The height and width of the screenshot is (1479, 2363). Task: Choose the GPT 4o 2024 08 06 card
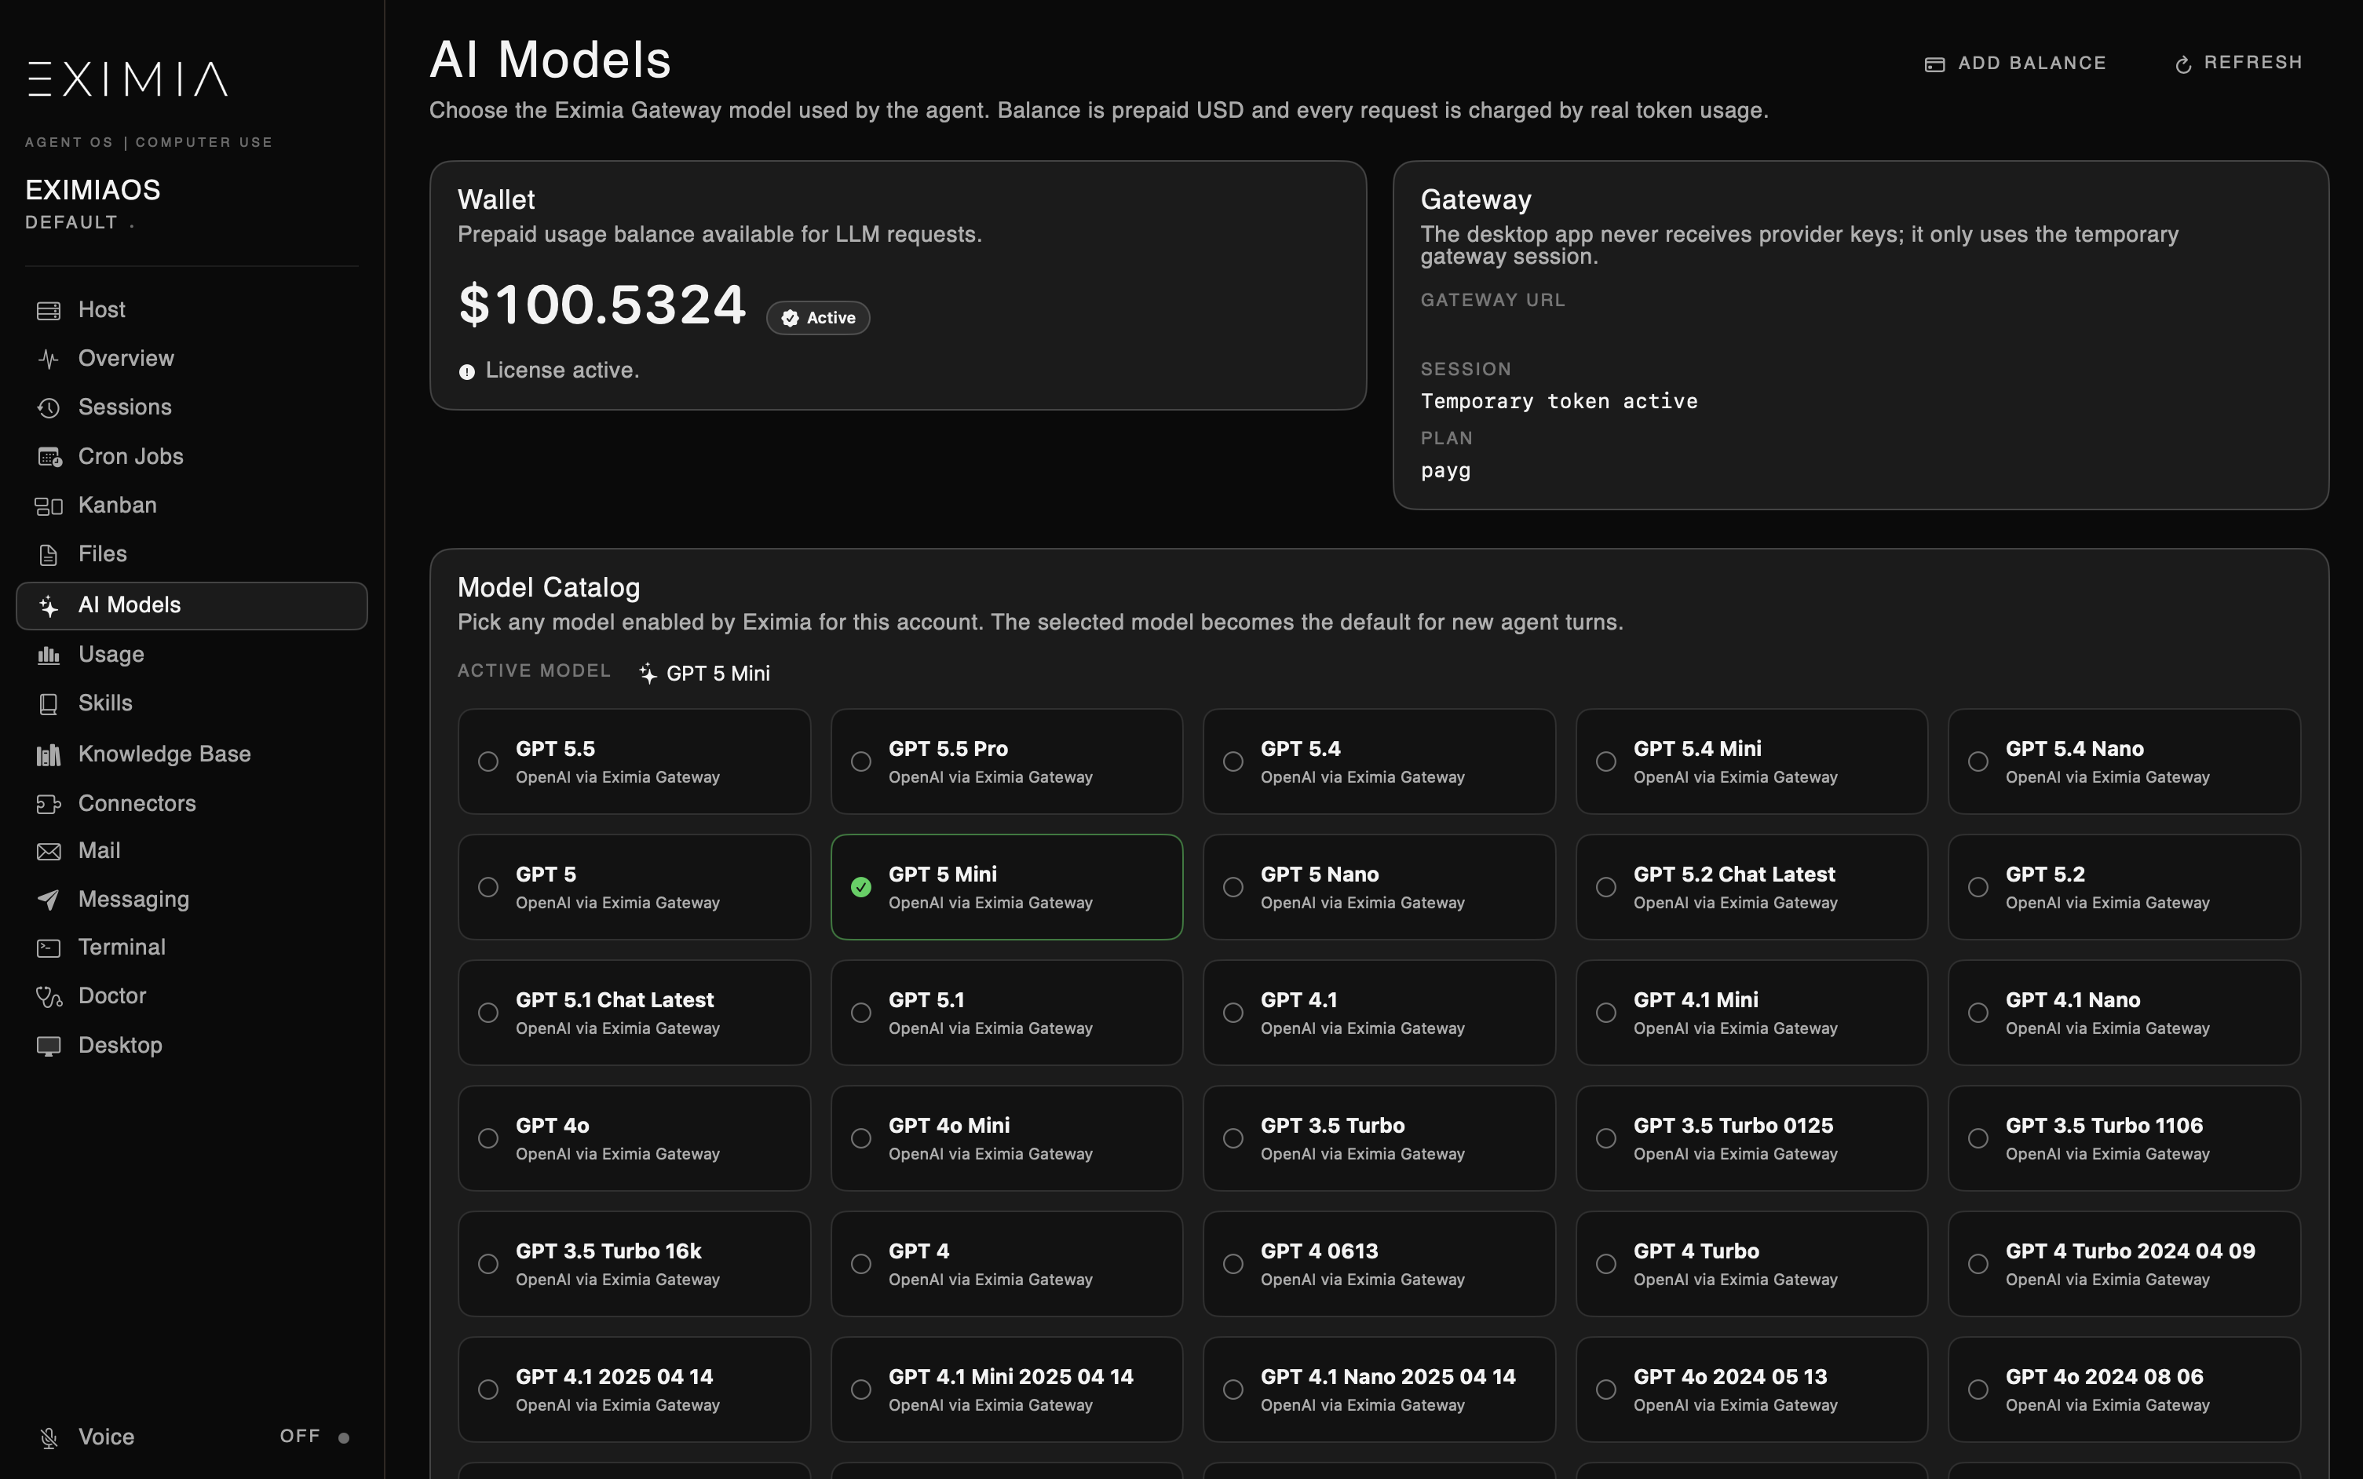[x=2124, y=1390]
